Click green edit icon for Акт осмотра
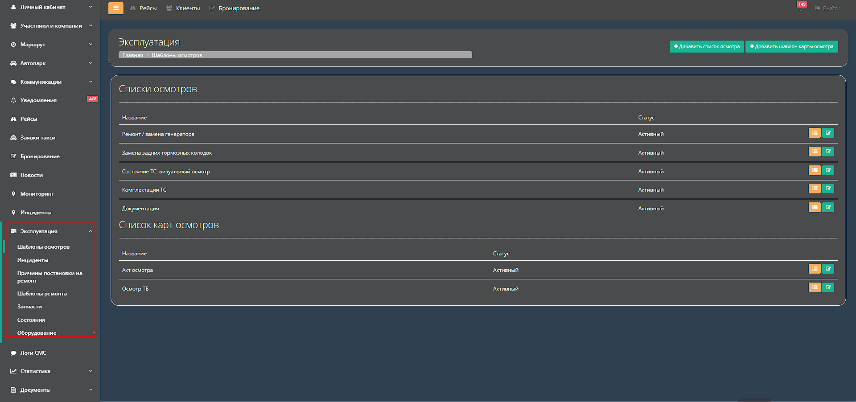Screen dimensions: 856x402 828,269
